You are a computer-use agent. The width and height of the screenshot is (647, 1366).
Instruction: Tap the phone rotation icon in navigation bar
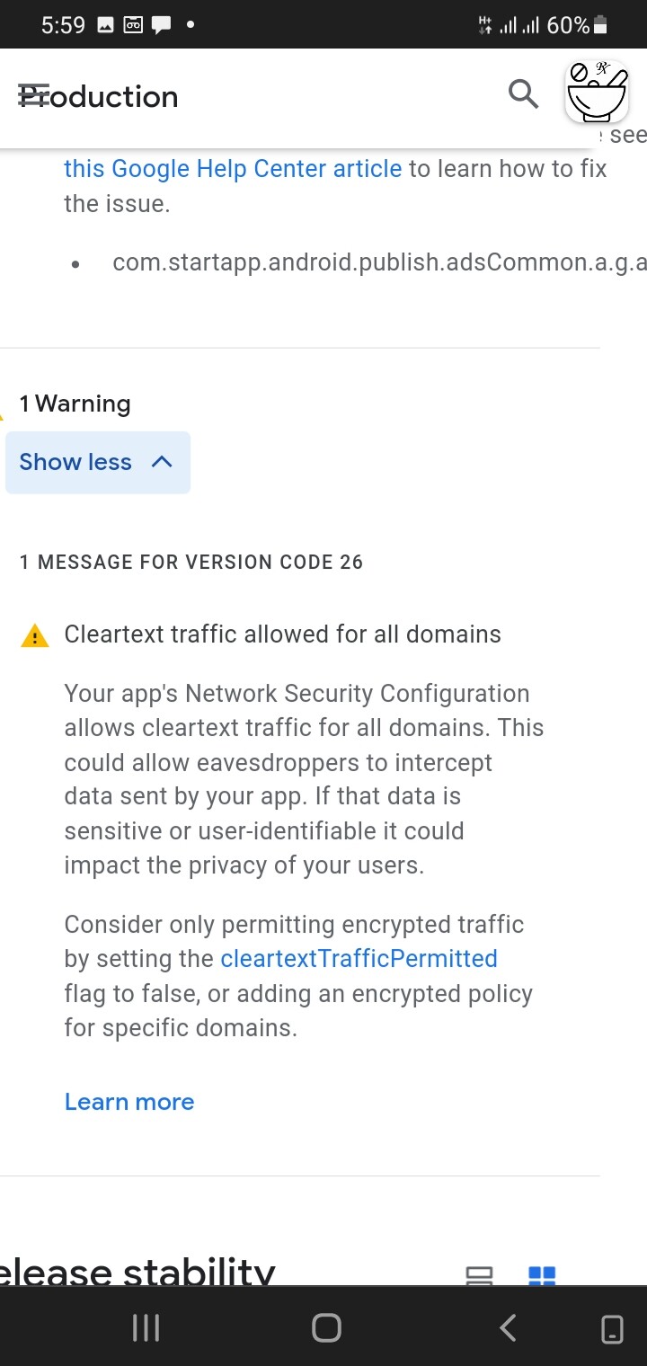click(612, 1327)
